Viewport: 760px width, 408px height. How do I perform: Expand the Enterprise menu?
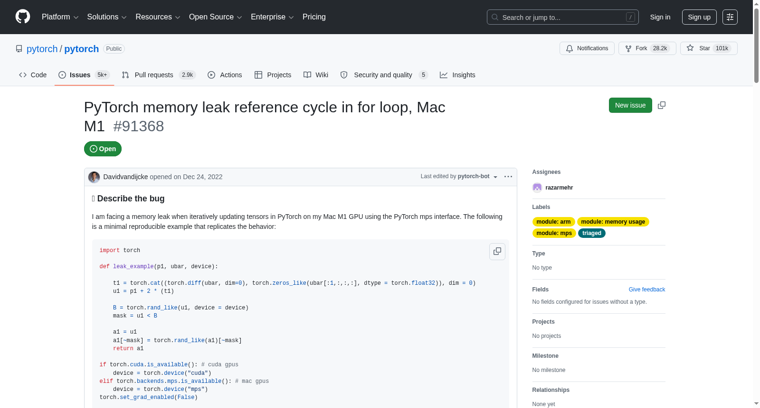coord(272,17)
